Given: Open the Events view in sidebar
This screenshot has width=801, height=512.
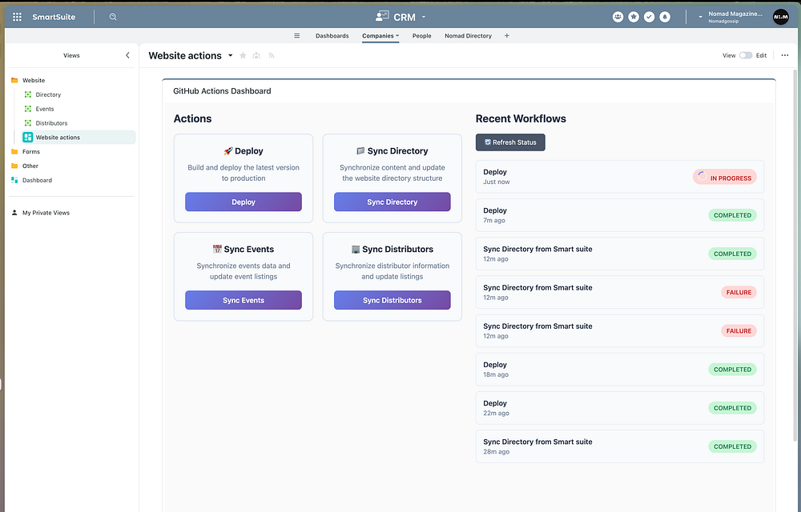Looking at the screenshot, I should pyautogui.click(x=44, y=109).
